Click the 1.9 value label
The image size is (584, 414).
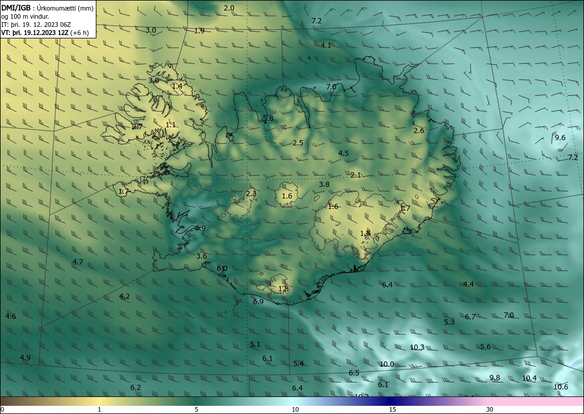[199, 30]
